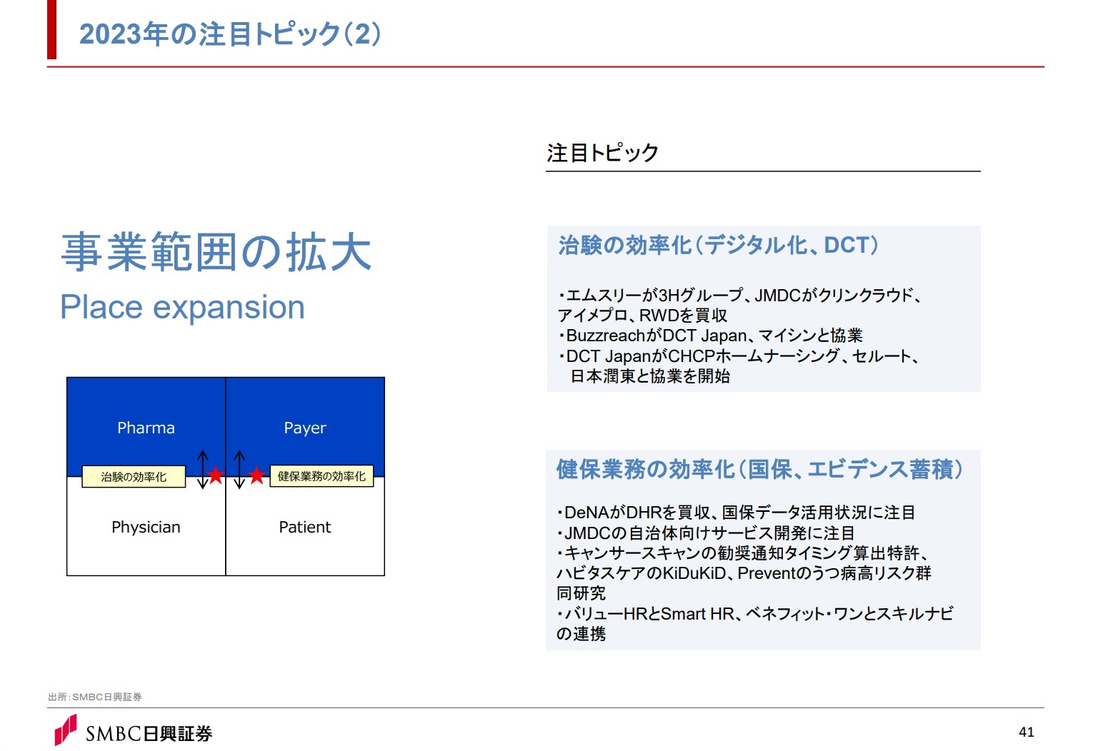Click bullet DCT JapanがCHCPホームナーシング
1093x751 pixels.
coord(739,356)
